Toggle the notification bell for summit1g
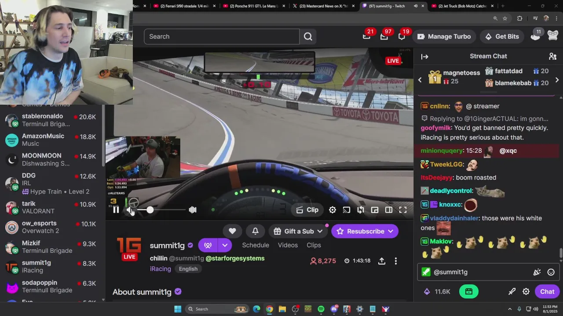563x316 pixels. coord(255,231)
